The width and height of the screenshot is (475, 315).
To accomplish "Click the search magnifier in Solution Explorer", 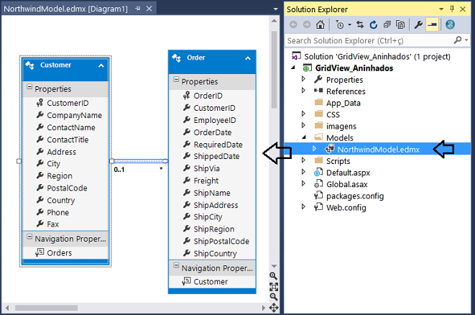I will pos(458,40).
